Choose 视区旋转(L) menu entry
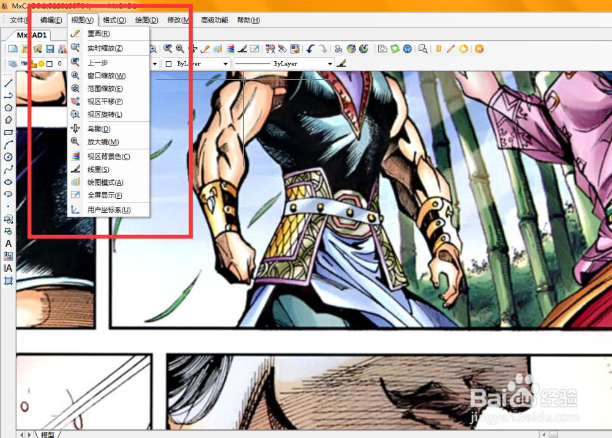The image size is (612, 438). pyautogui.click(x=108, y=114)
